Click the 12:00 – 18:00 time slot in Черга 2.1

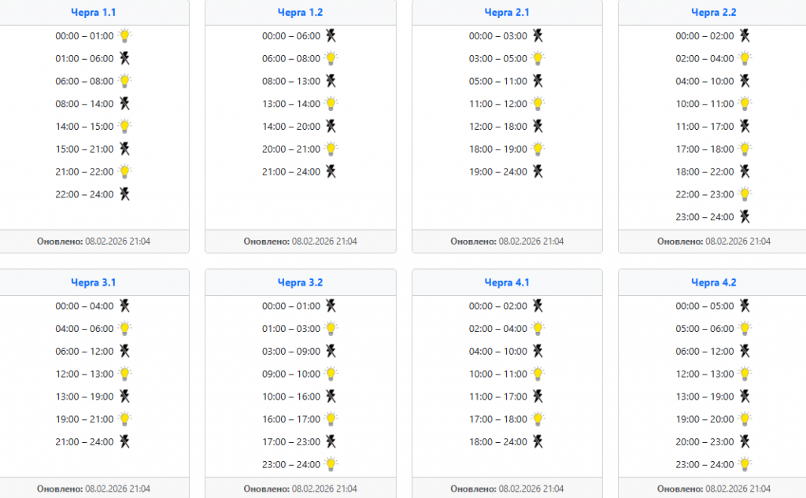497,126
